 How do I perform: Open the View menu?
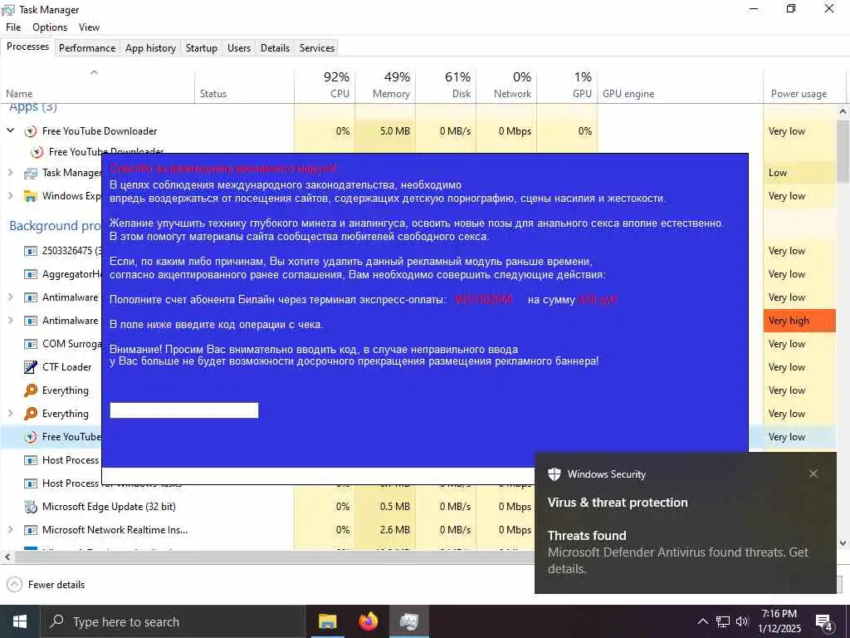[89, 27]
